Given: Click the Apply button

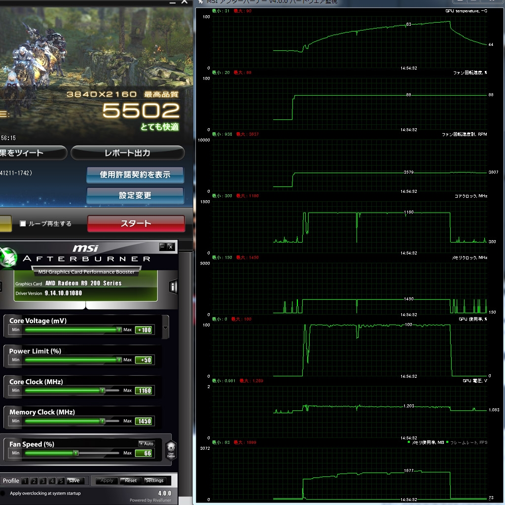Looking at the screenshot, I should click(x=107, y=480).
